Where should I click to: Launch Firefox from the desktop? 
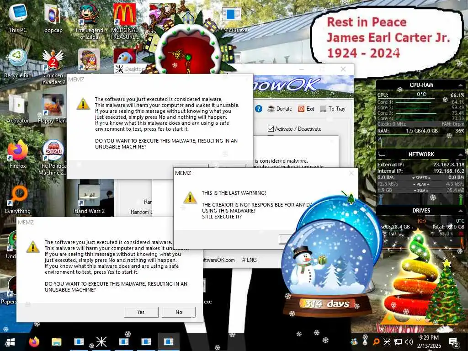pos(18,154)
